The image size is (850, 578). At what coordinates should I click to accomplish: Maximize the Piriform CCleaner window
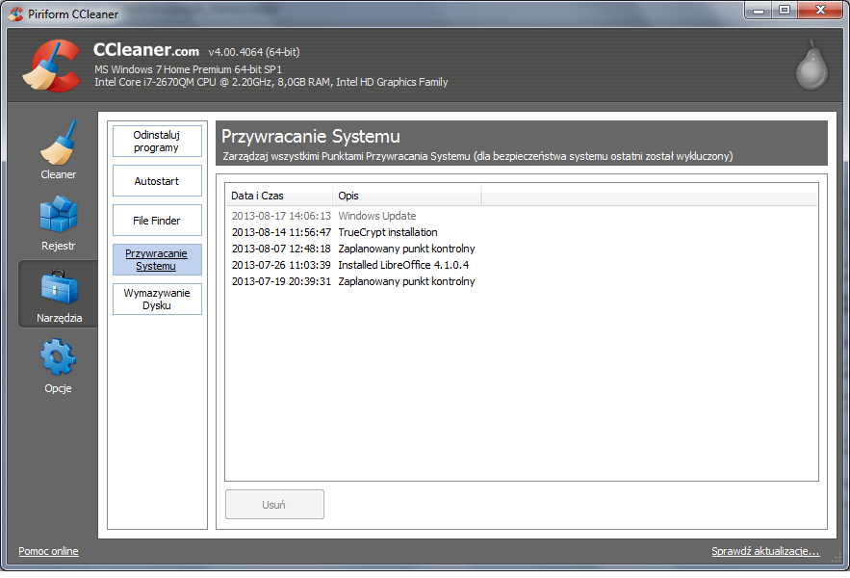[x=785, y=10]
